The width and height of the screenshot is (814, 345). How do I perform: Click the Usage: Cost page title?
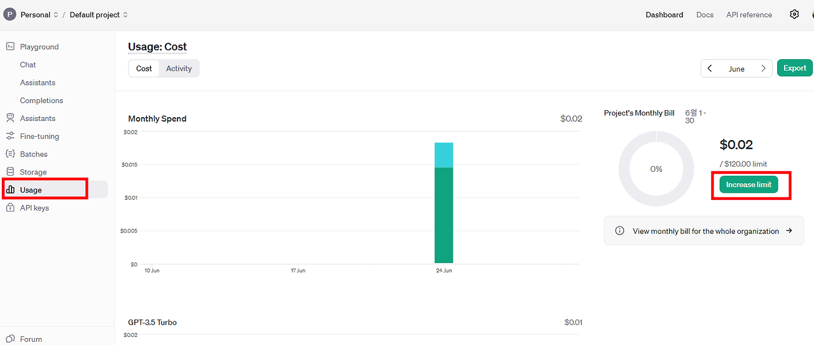click(x=158, y=46)
